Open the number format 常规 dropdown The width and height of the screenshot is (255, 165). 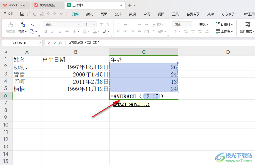click(190, 24)
